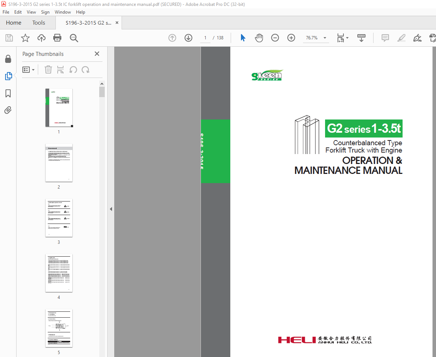
Task: Rotate pages clockwise icon
Action: (85, 69)
